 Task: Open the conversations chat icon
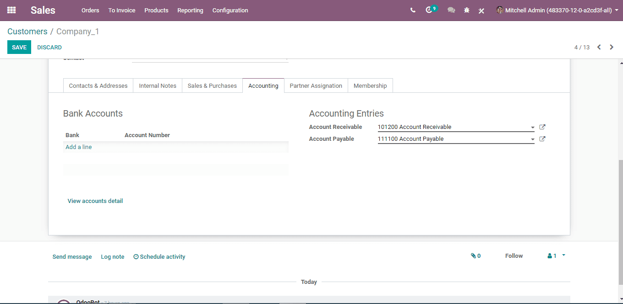451,10
